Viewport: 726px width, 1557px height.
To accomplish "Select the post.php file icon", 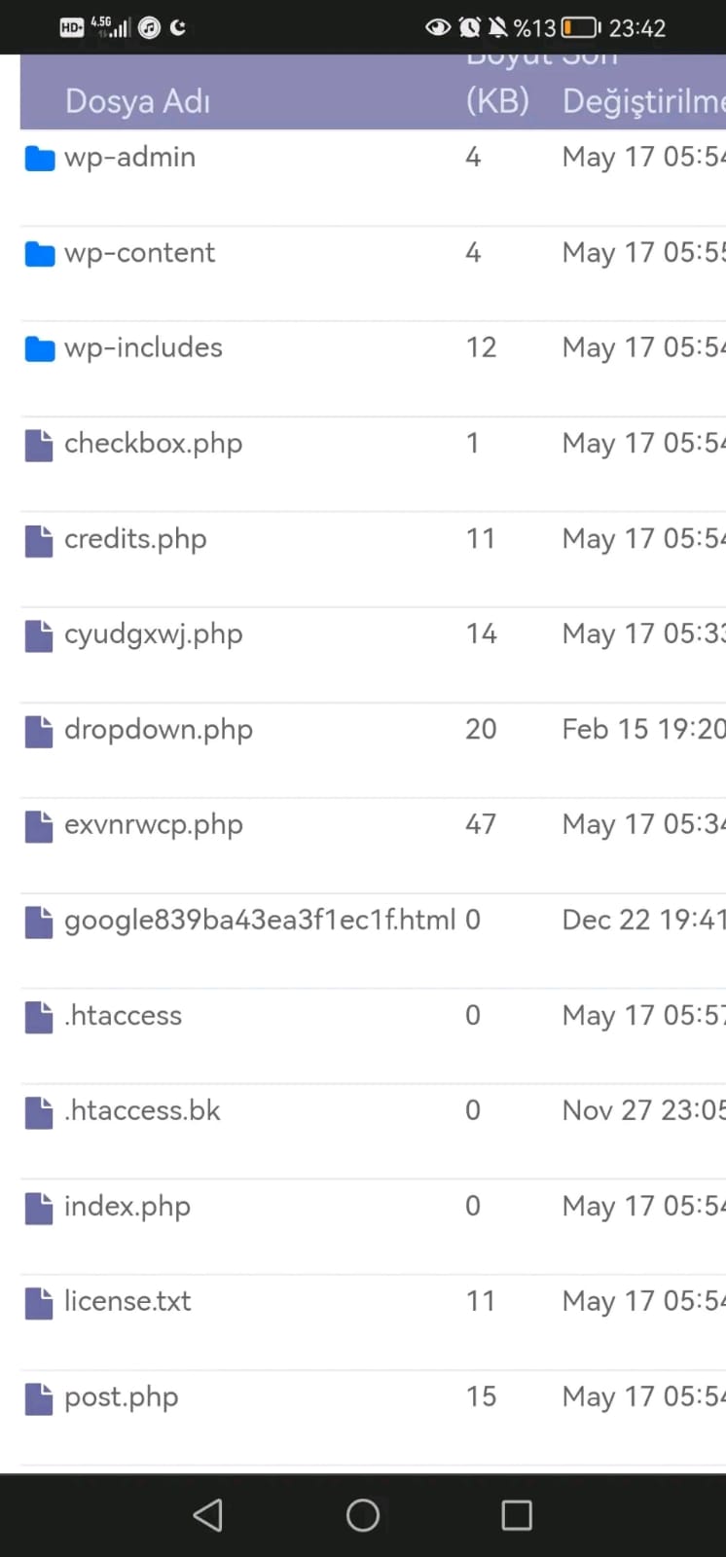I will [x=39, y=1398].
